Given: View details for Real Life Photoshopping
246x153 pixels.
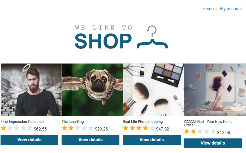Looking at the screenshot, I should click(152, 140).
